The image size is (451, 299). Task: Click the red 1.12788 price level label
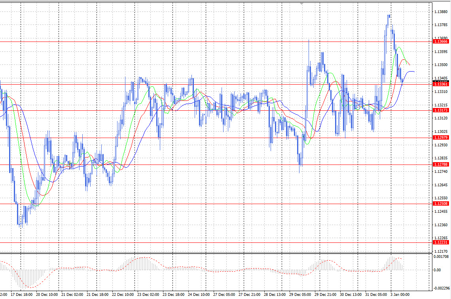point(441,165)
